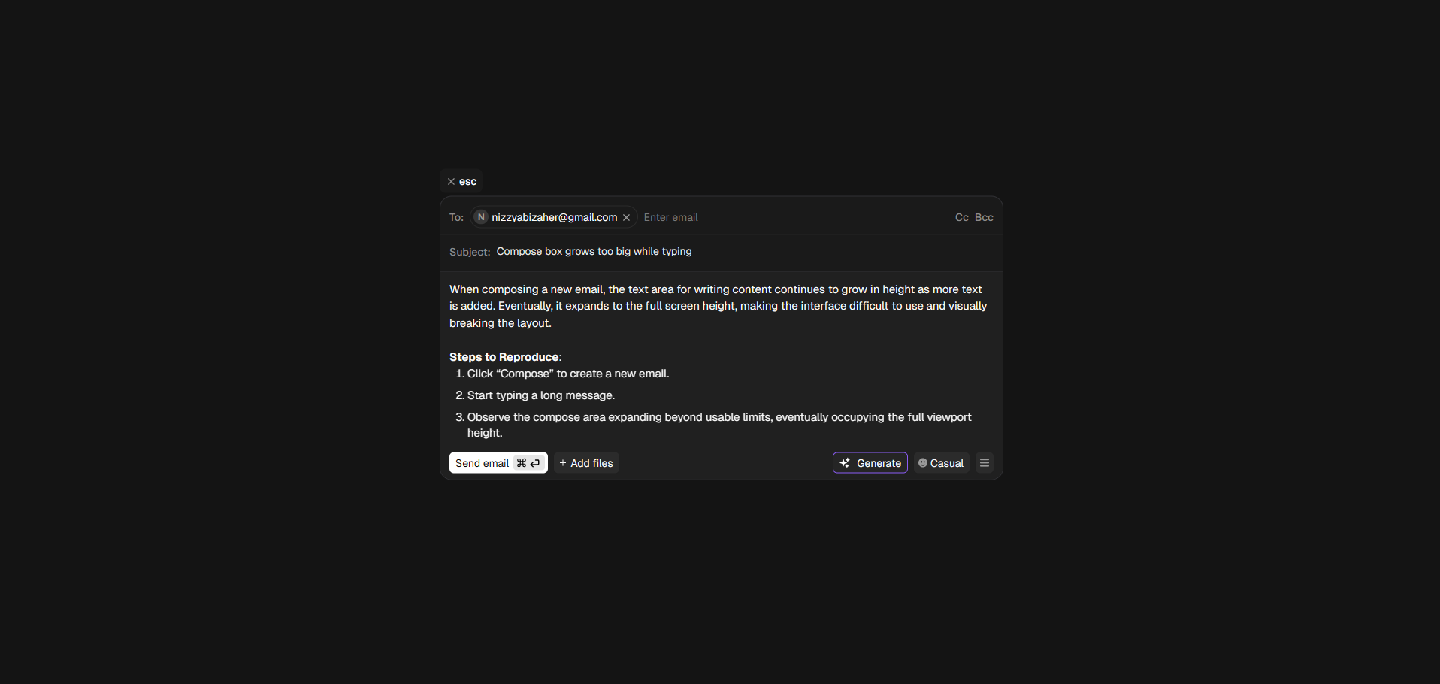Close the composer using the esc X icon
Screen dimensions: 1440x684
[x=451, y=182]
